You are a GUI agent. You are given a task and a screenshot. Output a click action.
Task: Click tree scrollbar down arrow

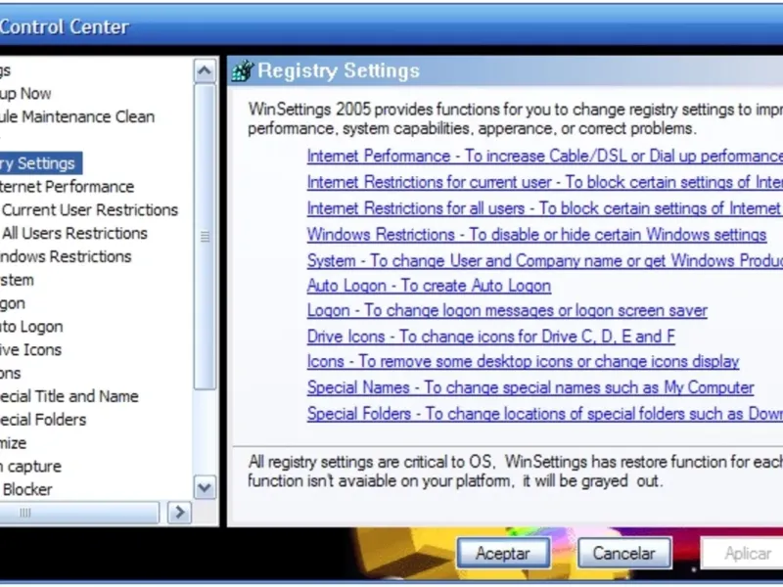[x=205, y=487]
